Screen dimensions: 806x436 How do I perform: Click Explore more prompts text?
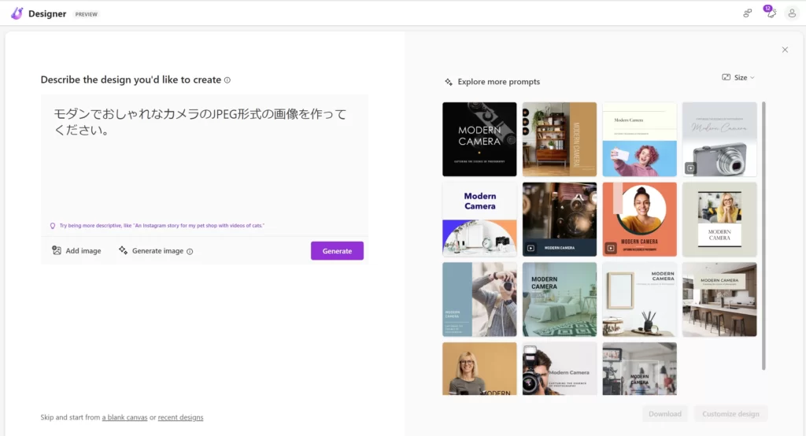pos(498,82)
